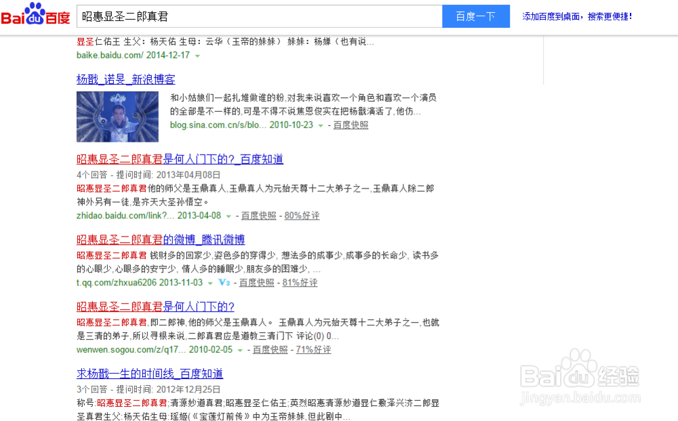Click the baike.baidu.com/ green URL text
The width and height of the screenshot is (678, 421).
click(x=110, y=56)
